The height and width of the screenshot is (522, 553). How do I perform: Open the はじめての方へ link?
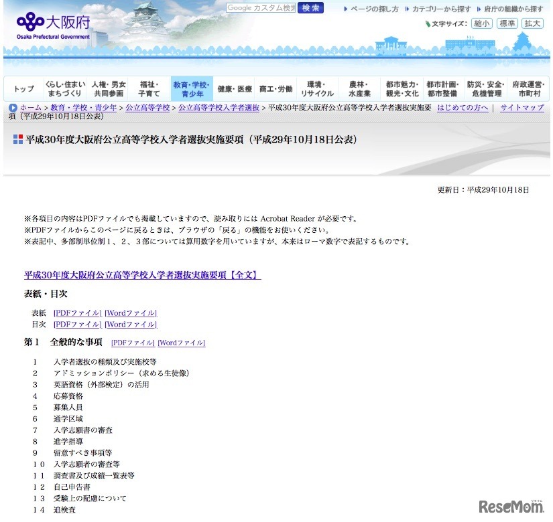pos(463,107)
